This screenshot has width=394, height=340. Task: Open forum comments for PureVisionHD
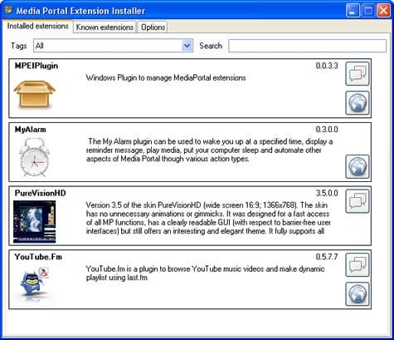[x=358, y=201]
